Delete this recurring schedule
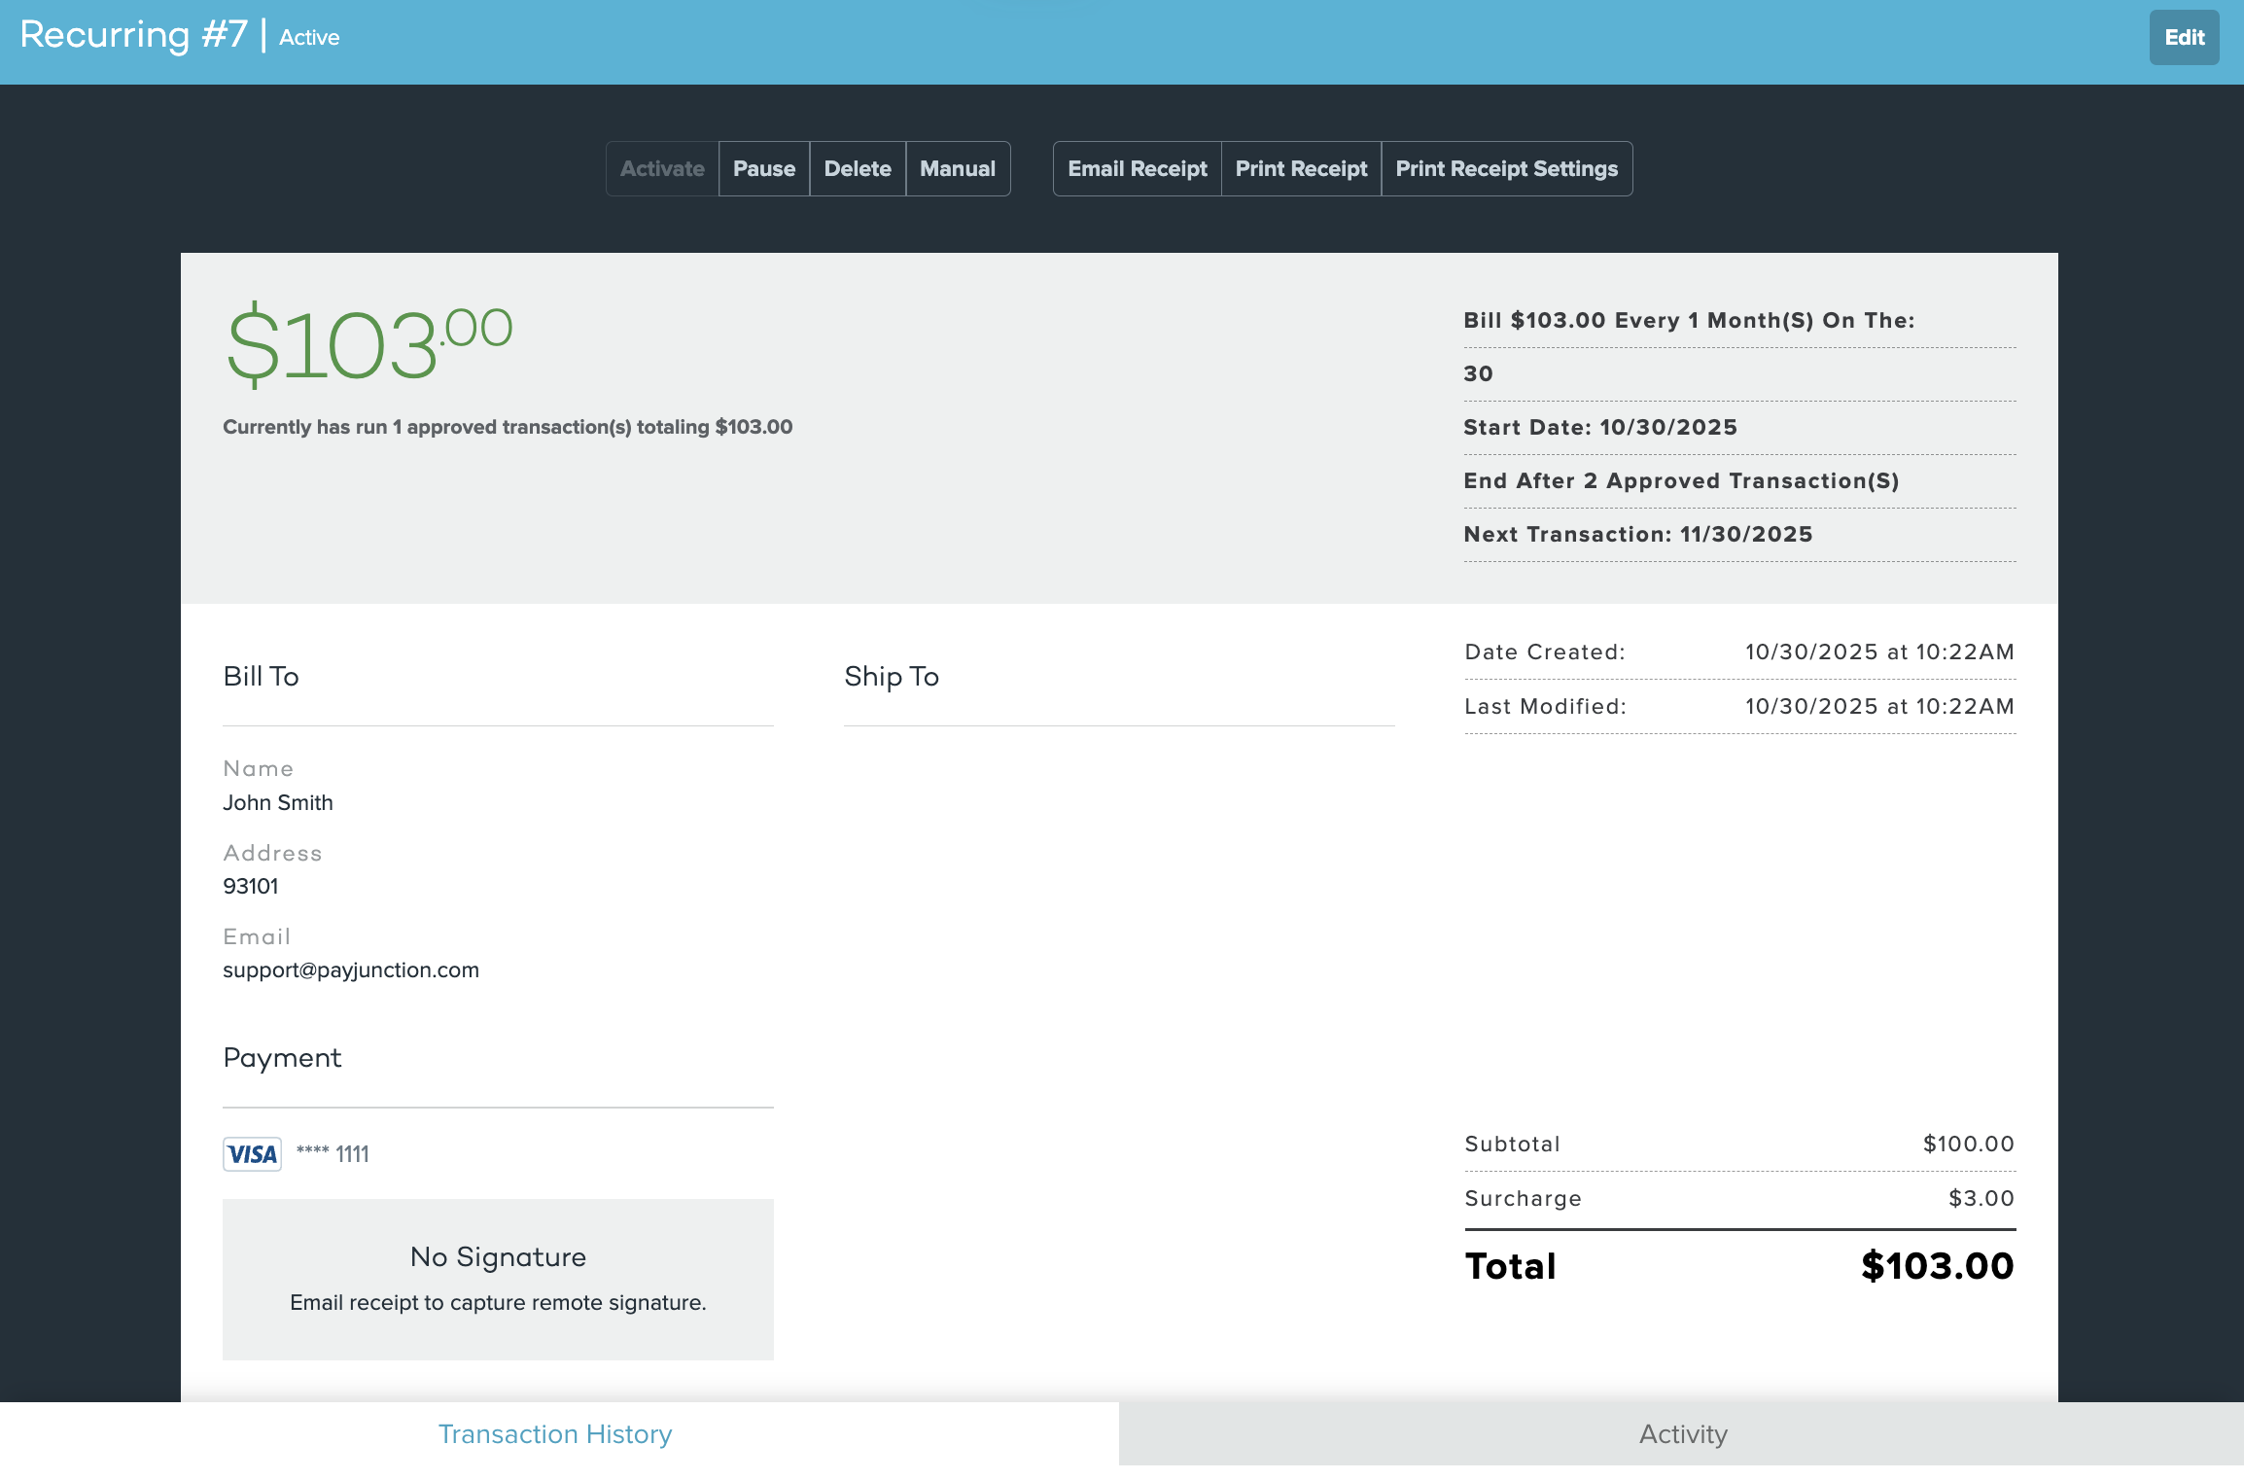This screenshot has width=2244, height=1480. tap(858, 169)
